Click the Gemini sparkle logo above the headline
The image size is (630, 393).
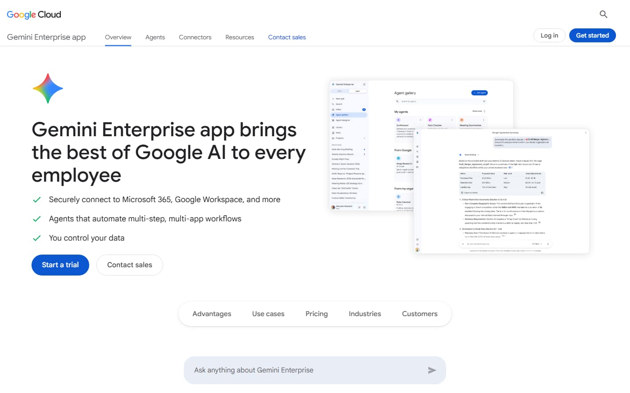coord(48,88)
